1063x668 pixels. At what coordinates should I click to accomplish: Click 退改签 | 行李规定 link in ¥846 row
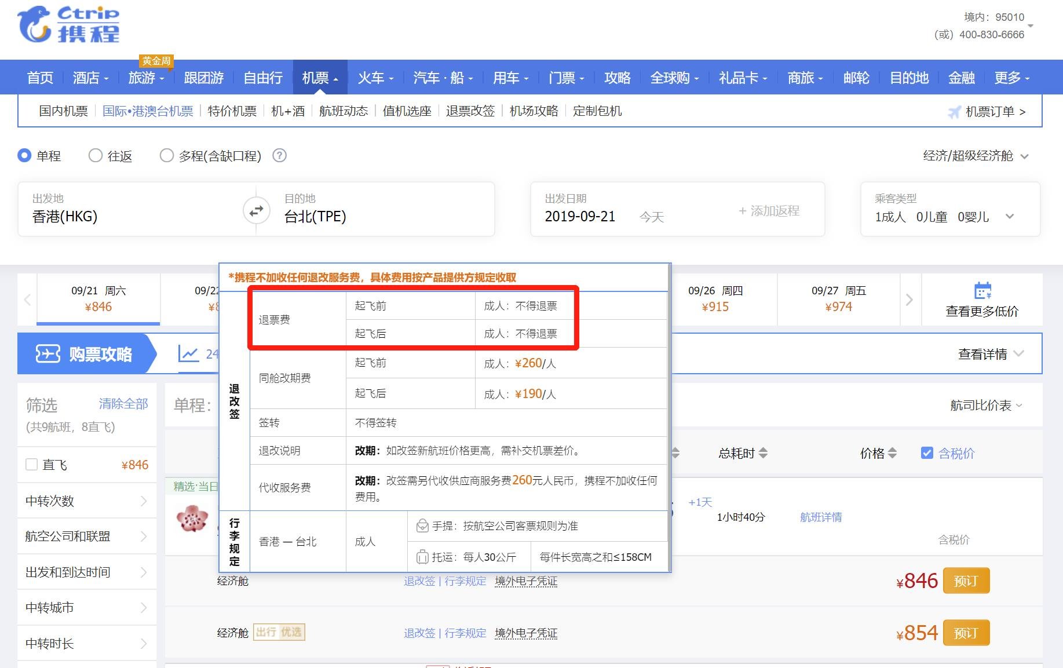pyautogui.click(x=445, y=581)
